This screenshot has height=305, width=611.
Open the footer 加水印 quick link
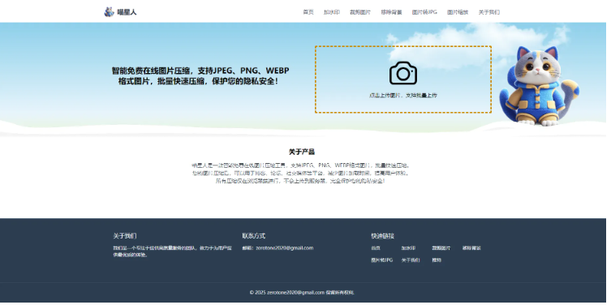tap(408, 248)
